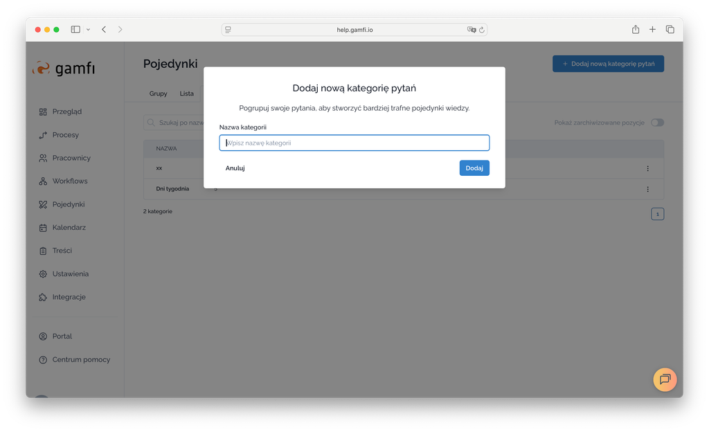Click the blue Dodaj button
This screenshot has width=709, height=432.
click(474, 168)
